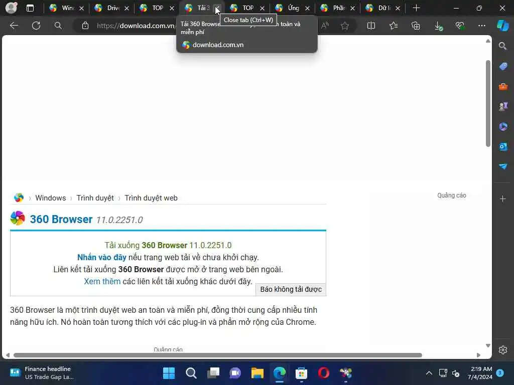Close the 'Win' tab
Image resolution: width=514 pixels, height=385 pixels.
[x=82, y=8]
